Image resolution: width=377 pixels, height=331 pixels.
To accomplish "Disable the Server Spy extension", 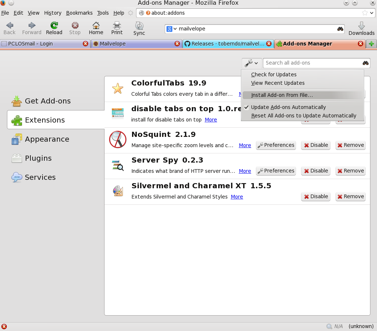I will pos(316,171).
